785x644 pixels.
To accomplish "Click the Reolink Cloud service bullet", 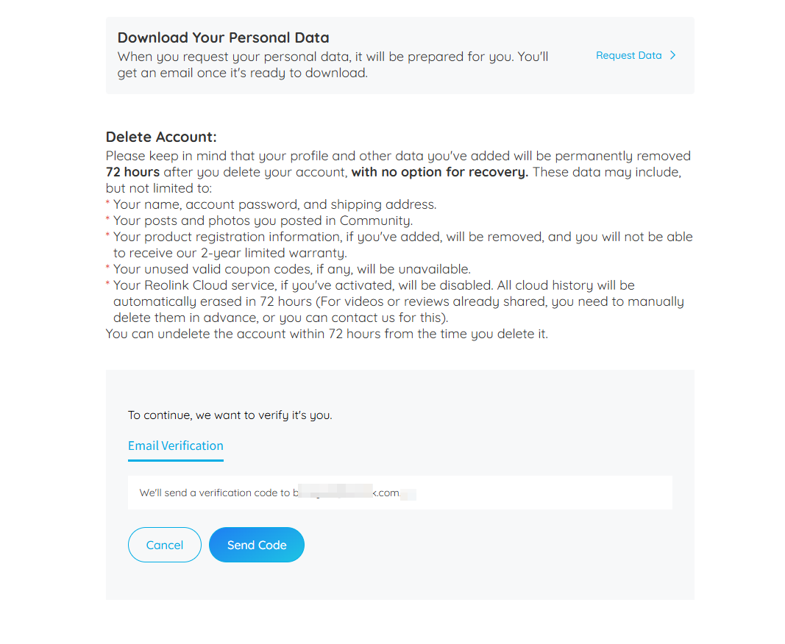I will point(394,301).
